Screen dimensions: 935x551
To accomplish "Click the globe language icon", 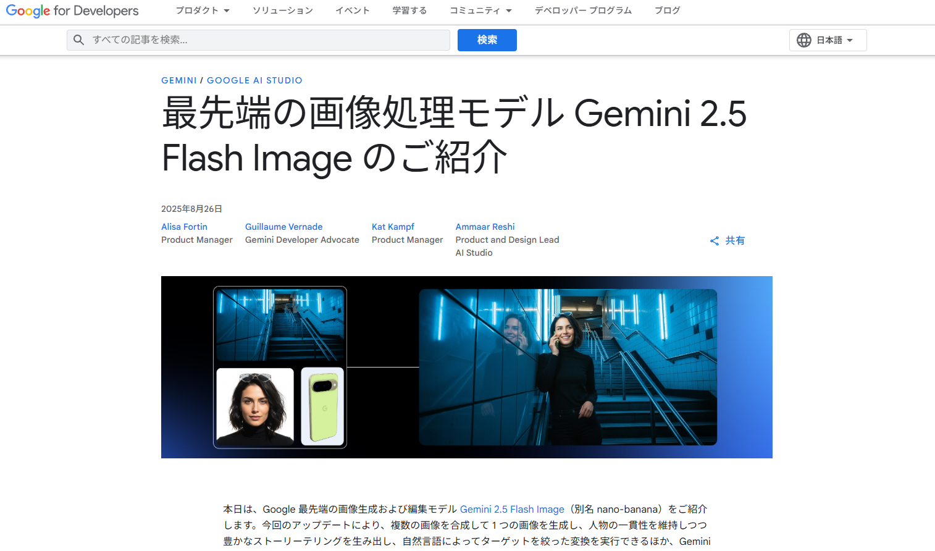I will (x=803, y=40).
